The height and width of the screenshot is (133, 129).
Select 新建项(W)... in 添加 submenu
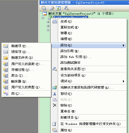pos(26,46)
